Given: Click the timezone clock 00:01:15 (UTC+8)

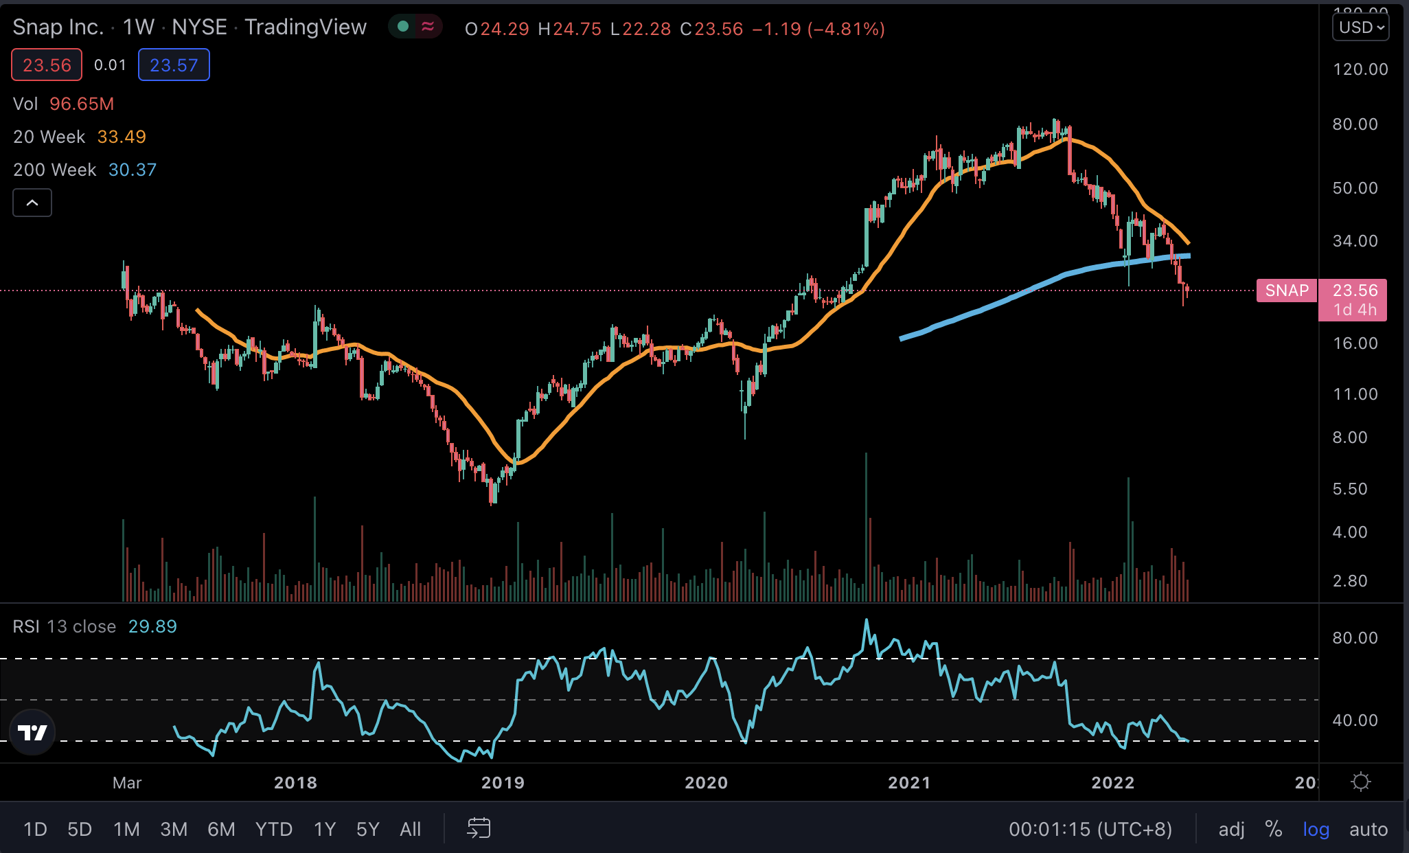Looking at the screenshot, I should click(x=1090, y=829).
